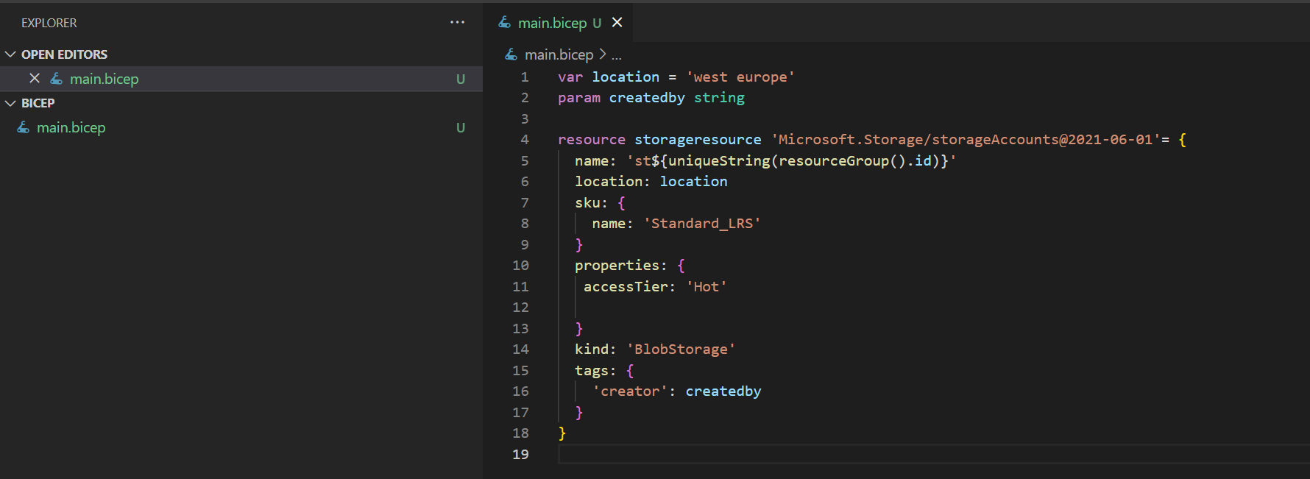Image resolution: width=1310 pixels, height=479 pixels.
Task: Close the main.bicep editor tab
Action: tap(617, 23)
